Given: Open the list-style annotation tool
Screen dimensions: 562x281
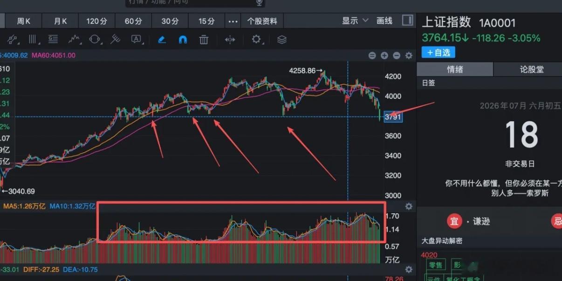Looking at the screenshot, I should pyautogui.click(x=53, y=40).
